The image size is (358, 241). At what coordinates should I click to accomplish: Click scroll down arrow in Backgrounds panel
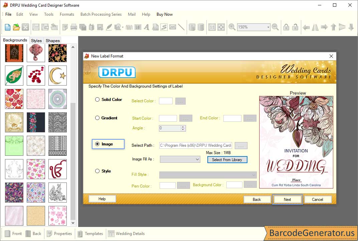73,223
